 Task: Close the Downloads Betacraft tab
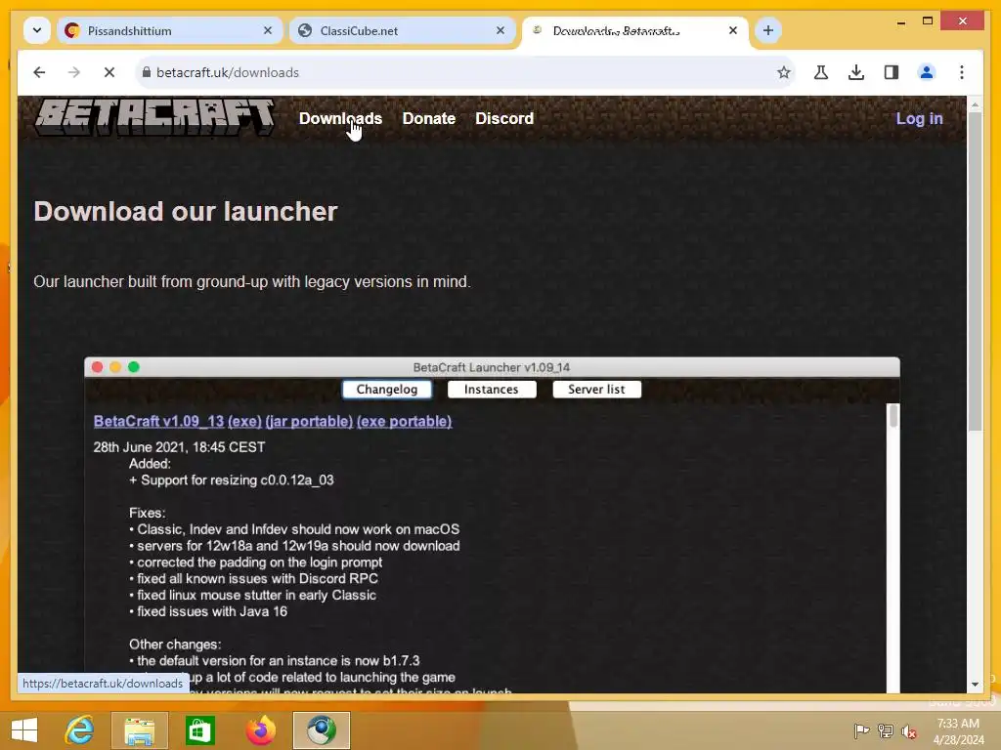click(733, 30)
